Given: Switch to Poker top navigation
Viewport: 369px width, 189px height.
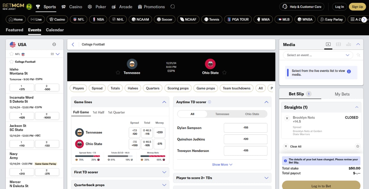Looking at the screenshot, I should (97, 7).
